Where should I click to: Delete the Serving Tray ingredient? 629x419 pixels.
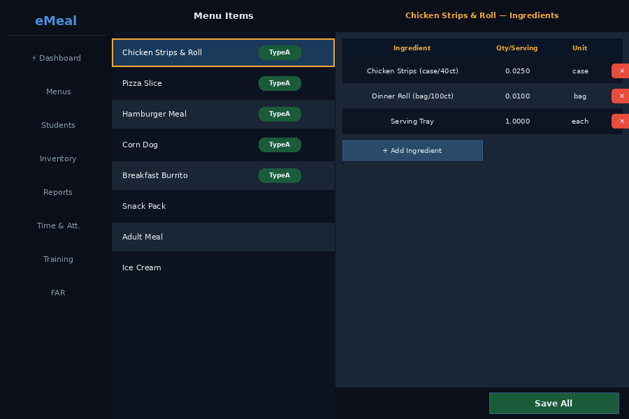pos(621,121)
